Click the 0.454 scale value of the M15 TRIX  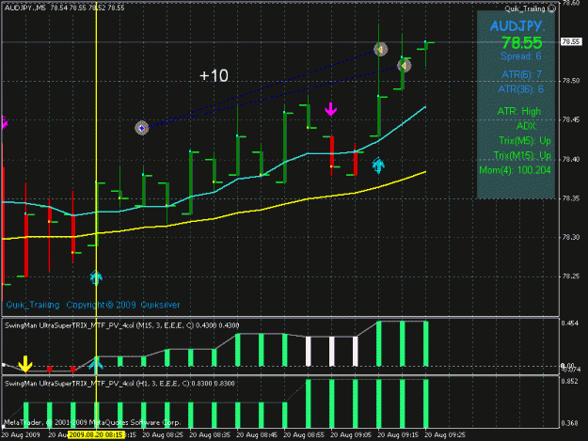point(569,323)
